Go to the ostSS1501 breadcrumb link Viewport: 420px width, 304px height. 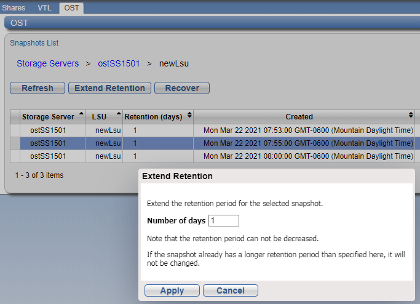pyautogui.click(x=119, y=63)
